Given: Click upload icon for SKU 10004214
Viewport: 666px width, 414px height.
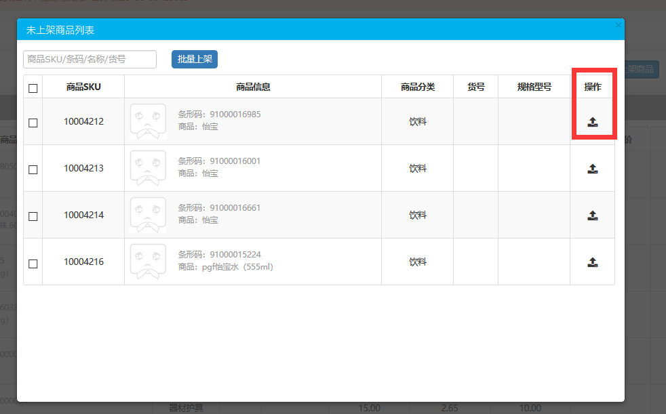Looking at the screenshot, I should [x=593, y=215].
